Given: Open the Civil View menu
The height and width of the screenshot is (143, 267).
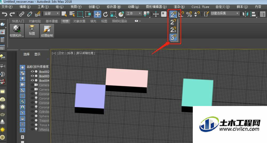Looking at the screenshot, I should 200,7.
